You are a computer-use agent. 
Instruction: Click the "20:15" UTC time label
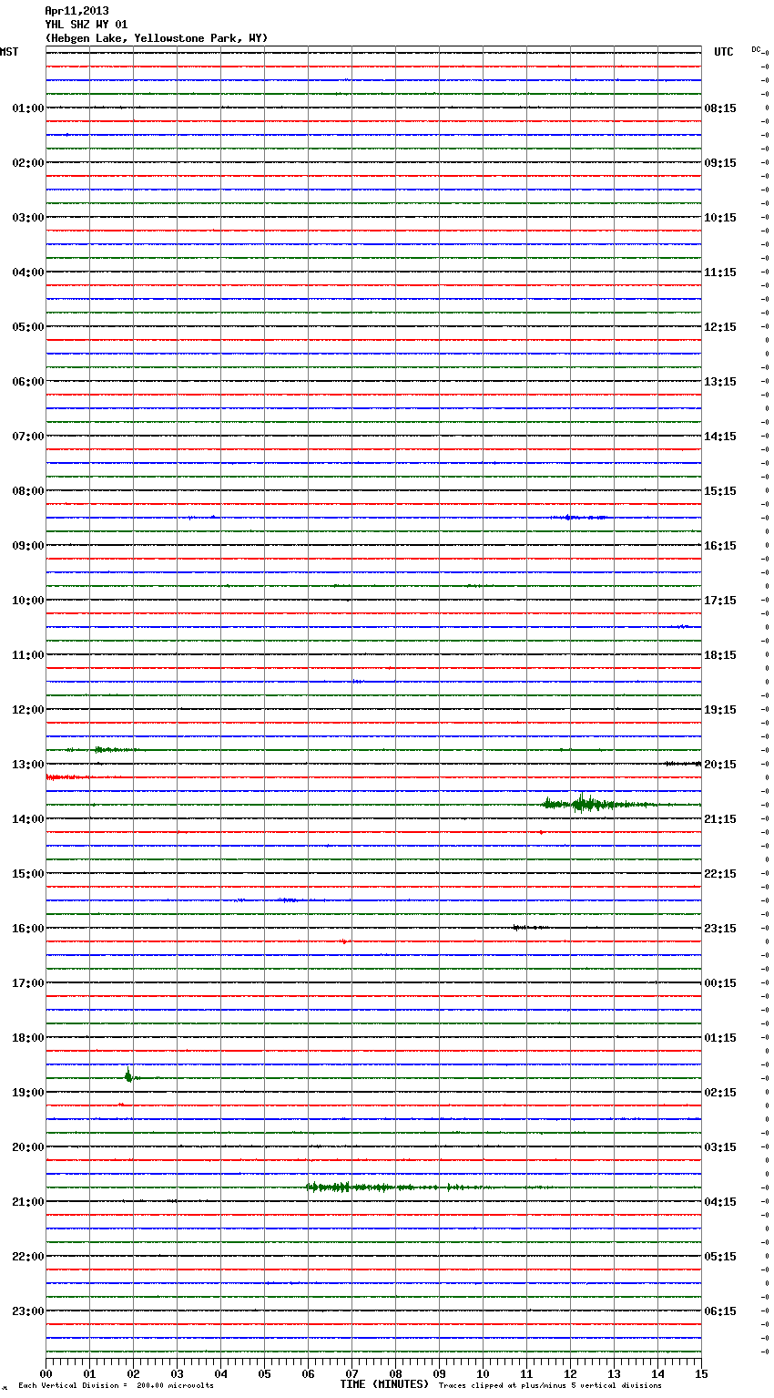720,765
